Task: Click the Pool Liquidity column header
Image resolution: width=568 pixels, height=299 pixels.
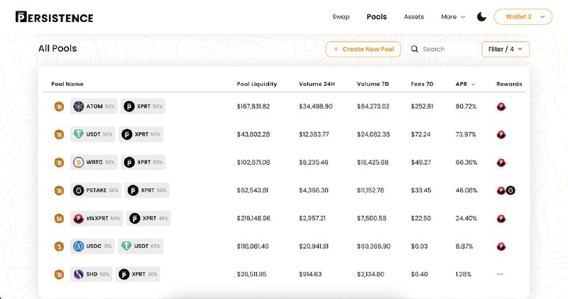Action: pos(257,84)
